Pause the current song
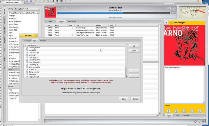 168,8
